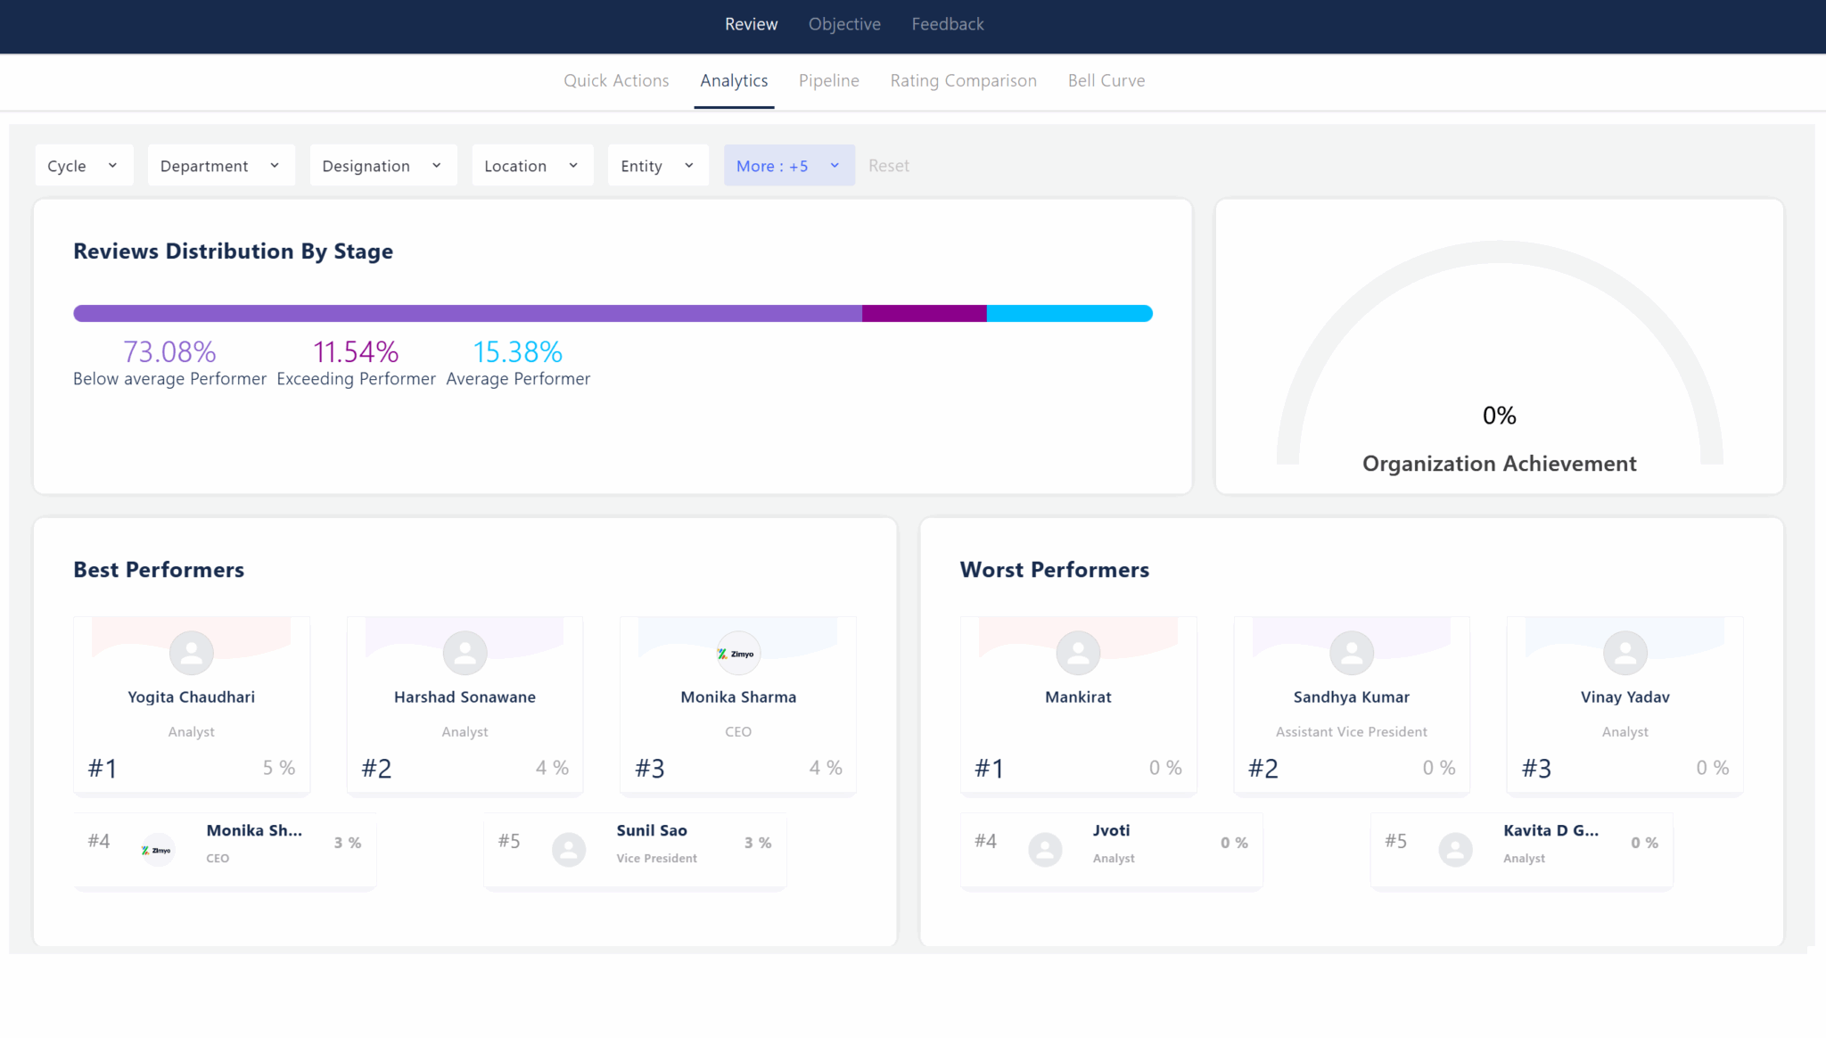The width and height of the screenshot is (1826, 1038).
Task: Click Vinay Yadav's avatar icon
Action: click(1624, 653)
